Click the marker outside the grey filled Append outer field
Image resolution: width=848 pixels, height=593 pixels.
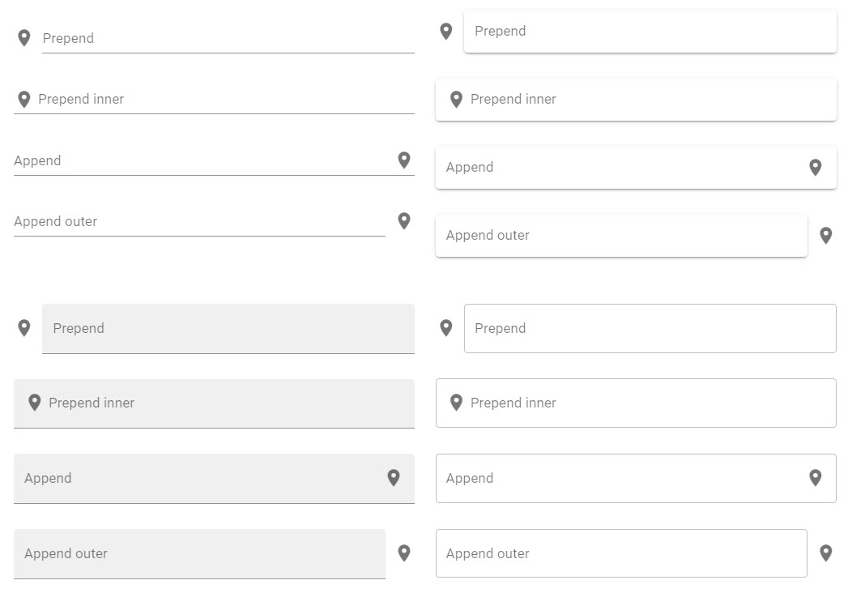(x=404, y=553)
